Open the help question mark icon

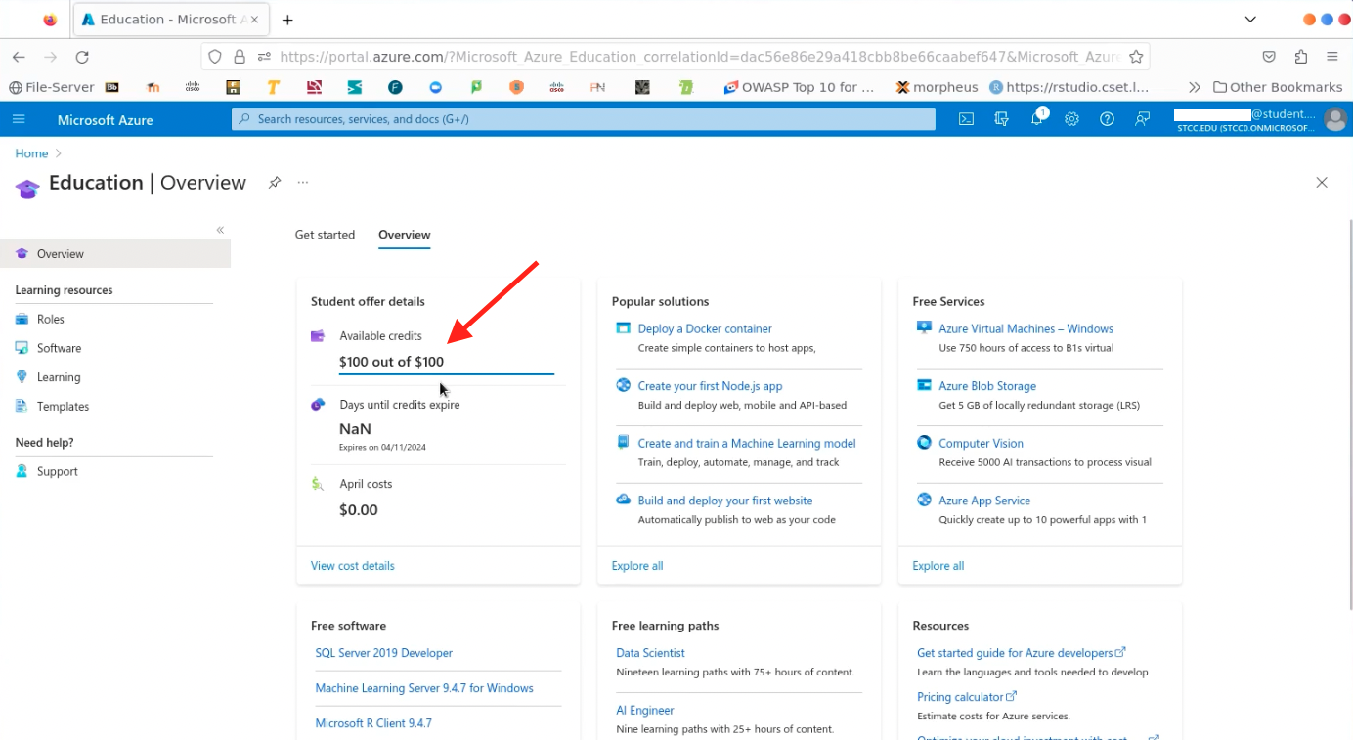click(1107, 119)
